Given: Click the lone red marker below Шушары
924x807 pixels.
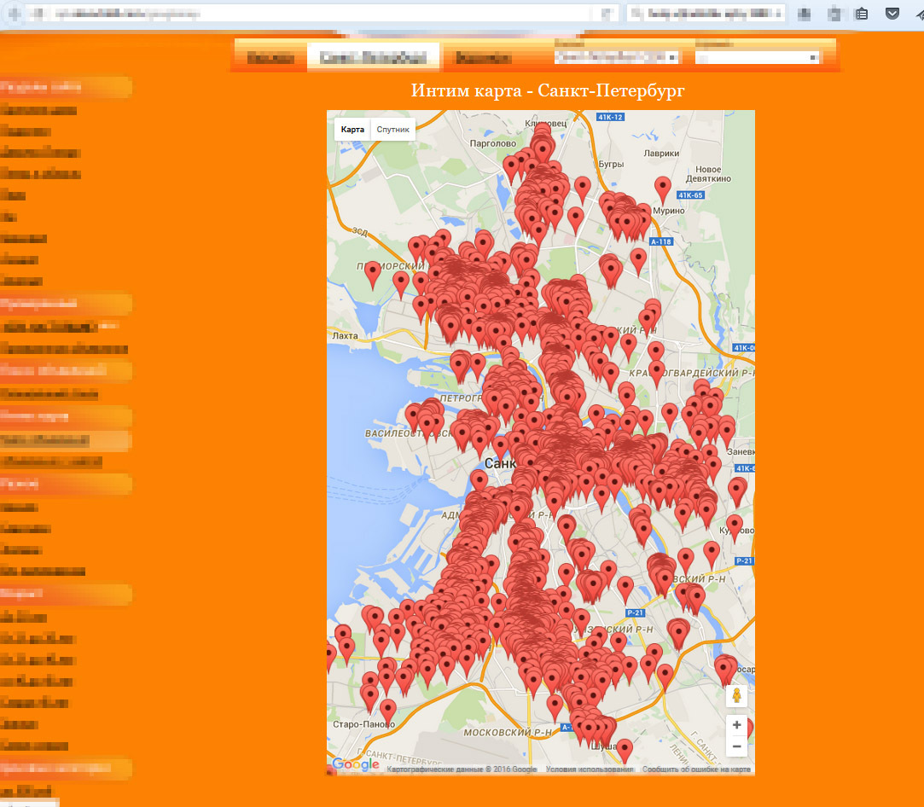Looking at the screenshot, I should click(x=625, y=750).
